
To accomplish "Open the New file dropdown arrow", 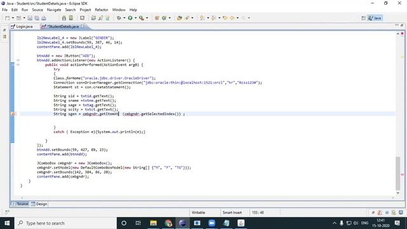I will tap(13, 18).
